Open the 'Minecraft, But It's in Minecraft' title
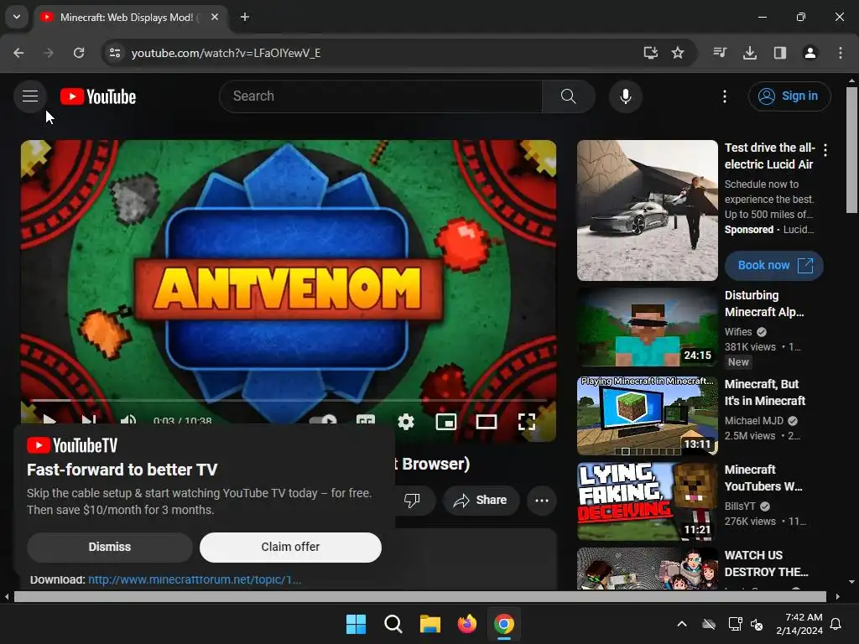 [765, 392]
